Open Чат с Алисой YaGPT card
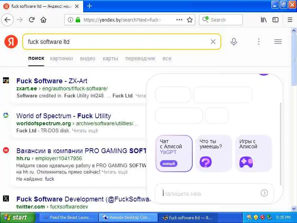The height and width of the screenshot is (223, 297). [174, 153]
